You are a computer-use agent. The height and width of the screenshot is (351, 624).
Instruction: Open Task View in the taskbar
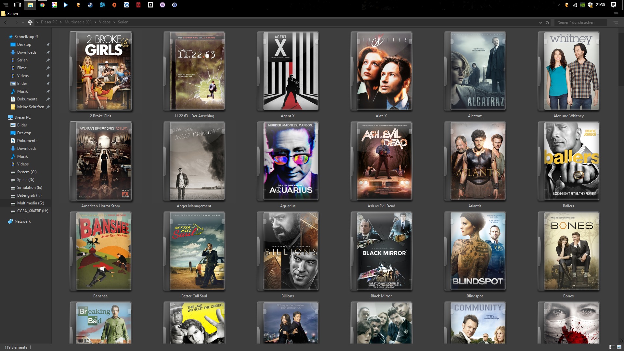pyautogui.click(x=18, y=5)
